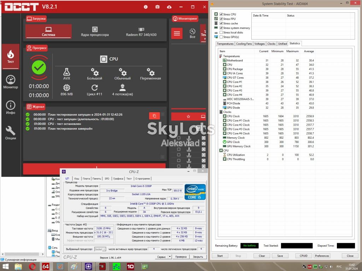Click the Windows Start button
The height and width of the screenshot is (271, 362).
(5, 266)
